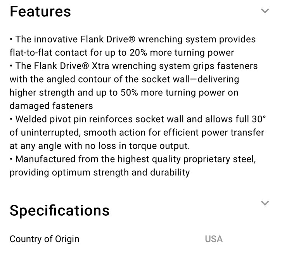This screenshot has width=282, height=263.
Task: Click the first Flank Drive® bullet line
Action: click(133, 40)
